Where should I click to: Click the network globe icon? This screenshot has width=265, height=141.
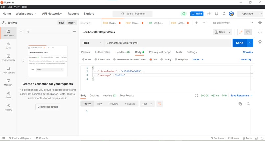196,96
